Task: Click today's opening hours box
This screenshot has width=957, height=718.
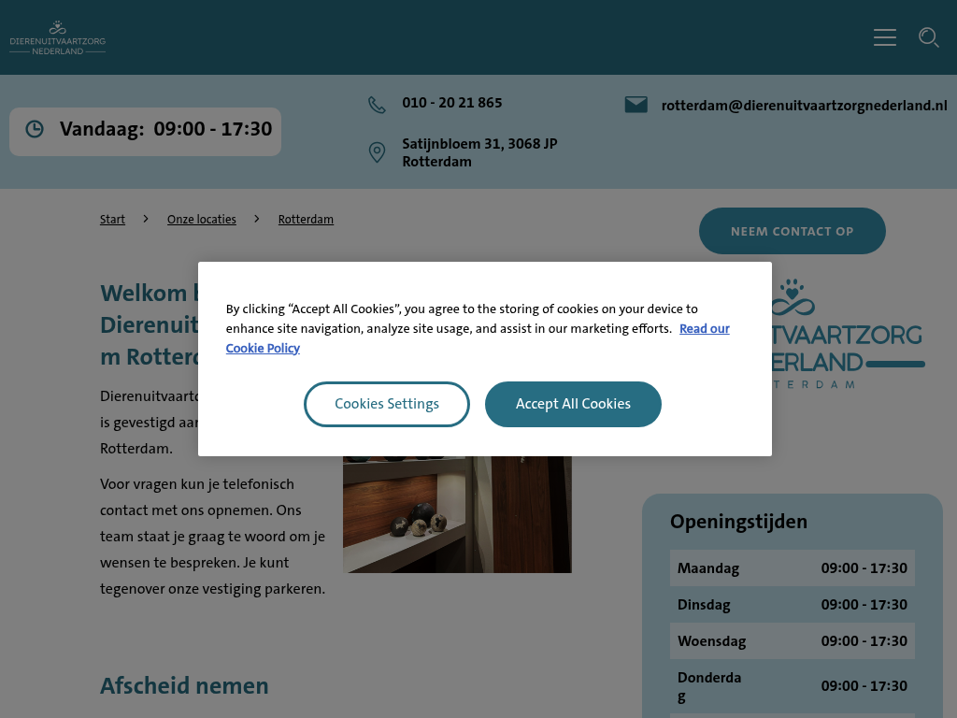Action: pyautogui.click(x=145, y=131)
